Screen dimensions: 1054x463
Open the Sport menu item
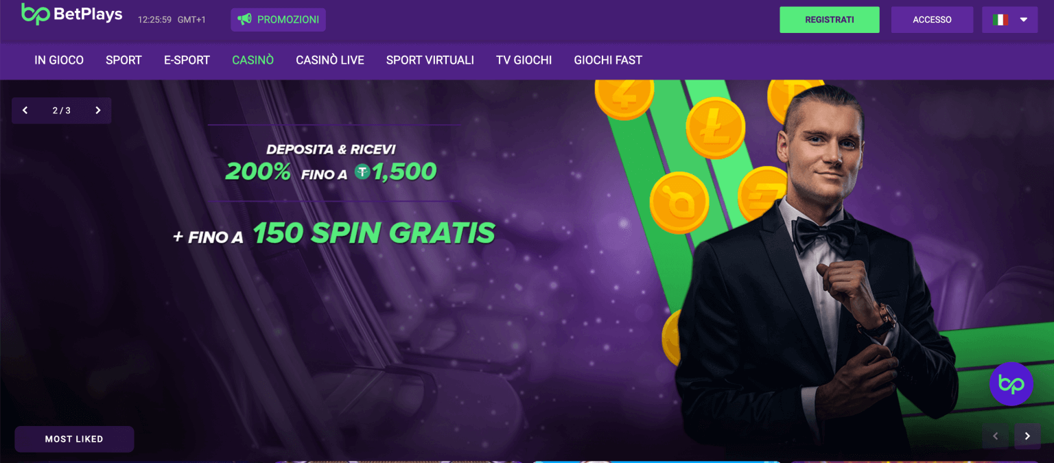point(124,60)
